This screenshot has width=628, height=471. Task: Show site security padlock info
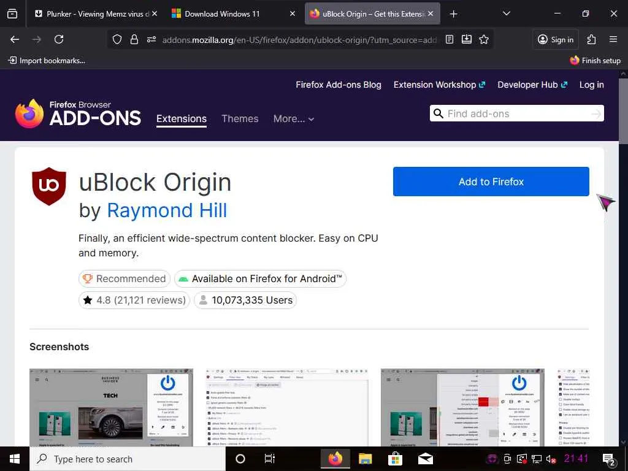point(134,39)
